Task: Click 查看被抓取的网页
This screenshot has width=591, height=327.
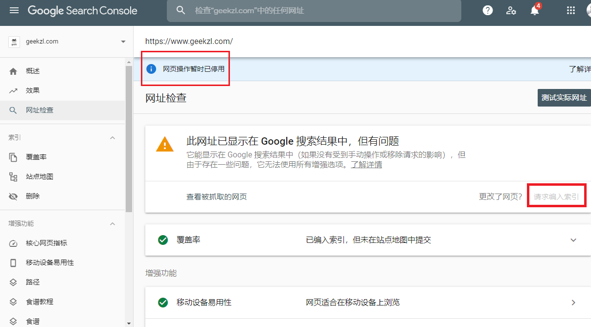Action: click(x=217, y=197)
